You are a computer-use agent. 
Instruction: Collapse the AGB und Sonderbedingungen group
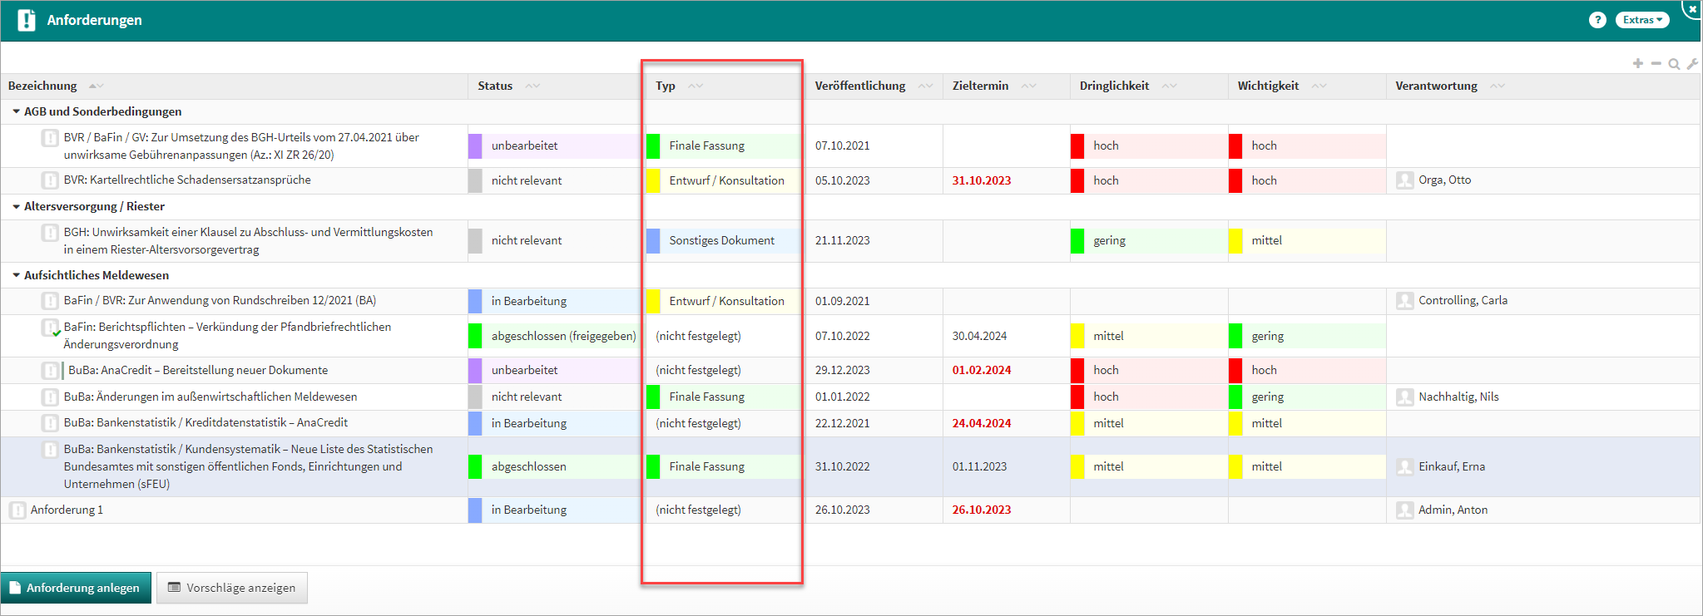(x=16, y=111)
